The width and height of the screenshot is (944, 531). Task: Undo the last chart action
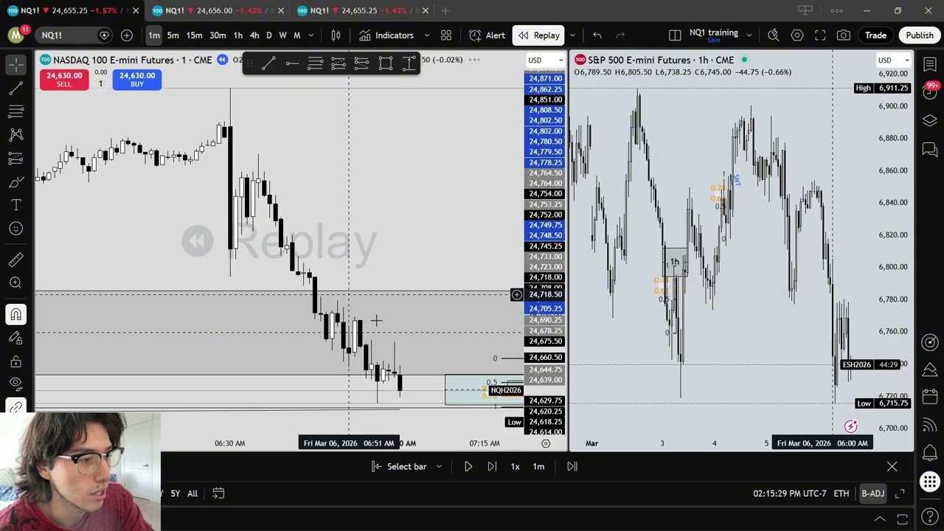tap(597, 35)
